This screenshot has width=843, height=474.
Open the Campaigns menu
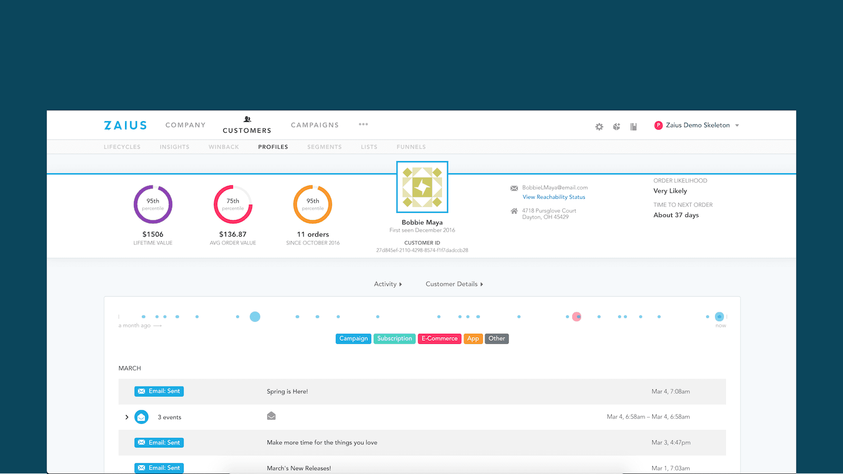tap(315, 125)
